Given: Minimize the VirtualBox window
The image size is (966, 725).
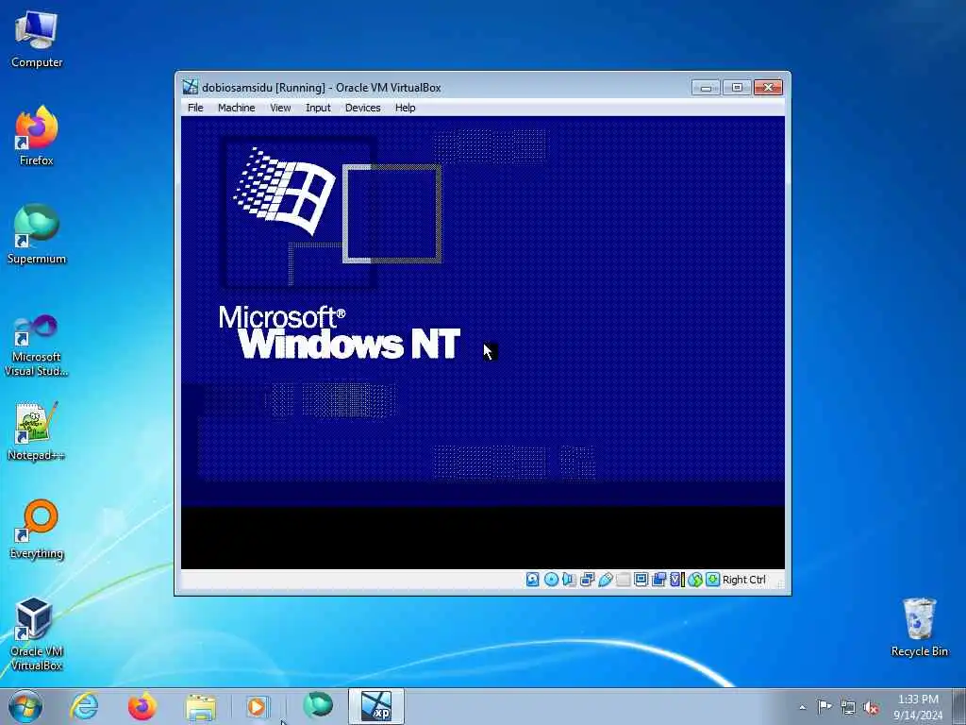Looking at the screenshot, I should (x=706, y=88).
